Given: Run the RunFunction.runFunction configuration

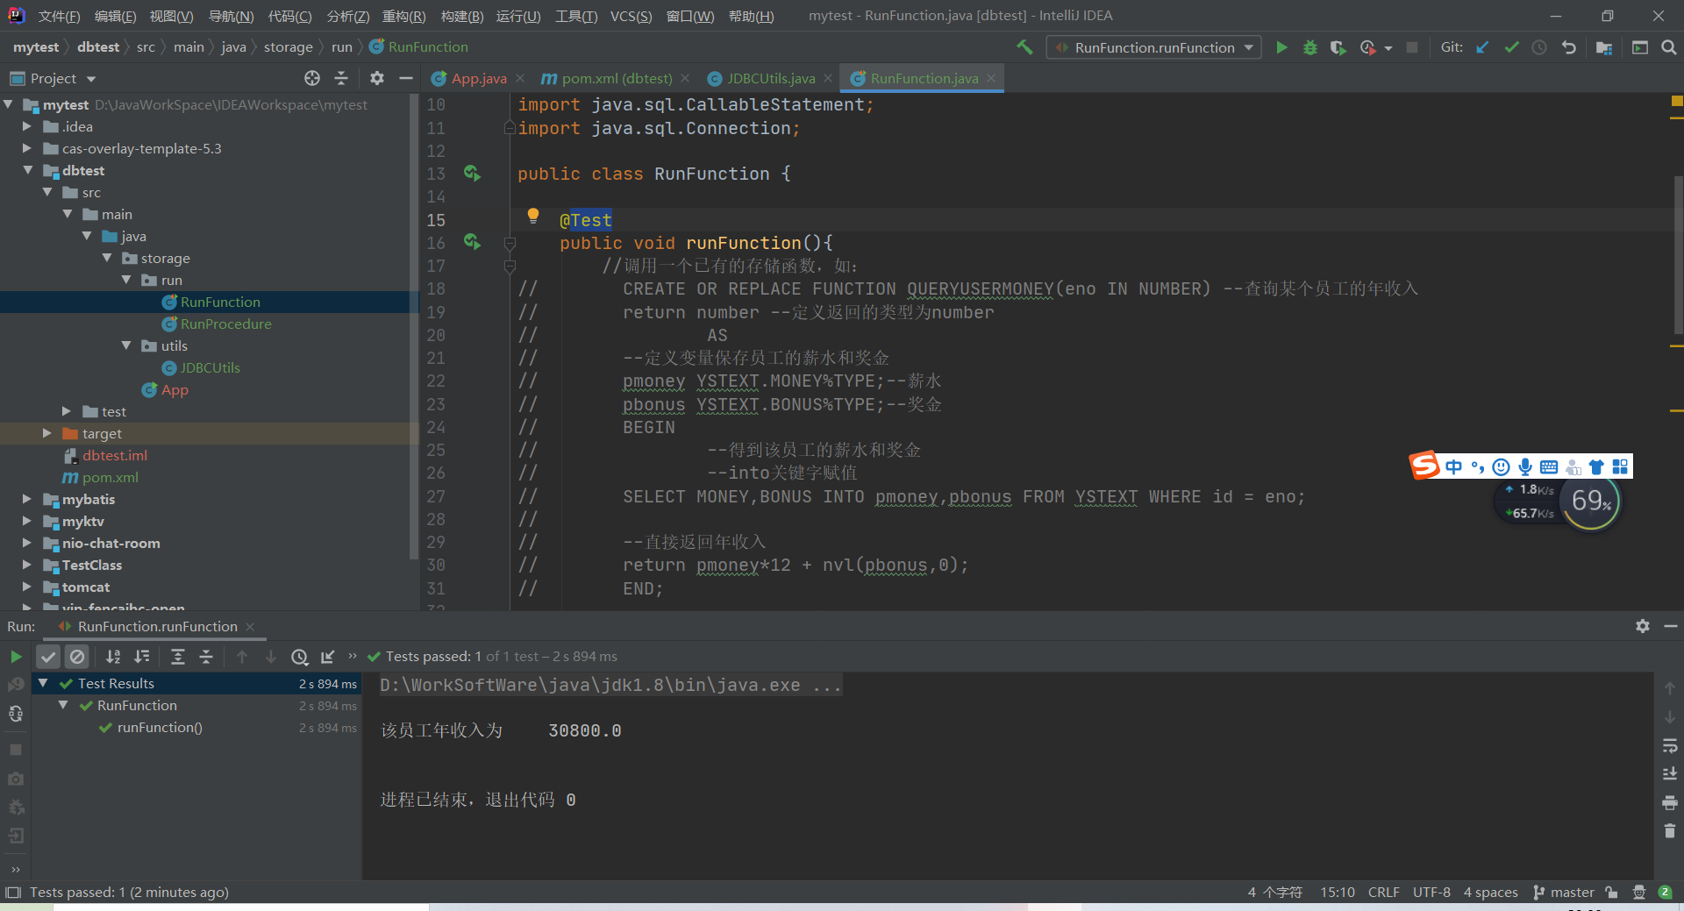Looking at the screenshot, I should 1281,47.
